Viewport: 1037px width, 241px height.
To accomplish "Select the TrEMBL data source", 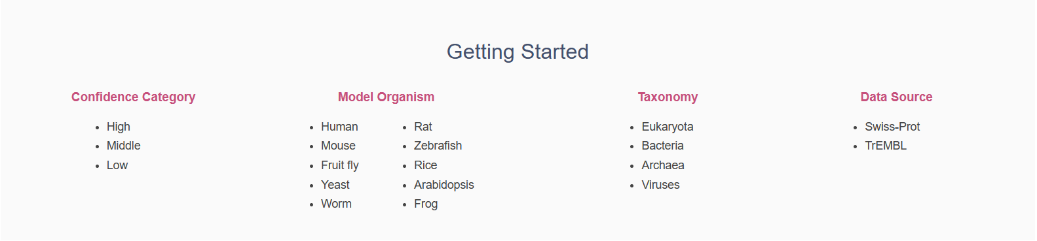I will pyautogui.click(x=886, y=146).
